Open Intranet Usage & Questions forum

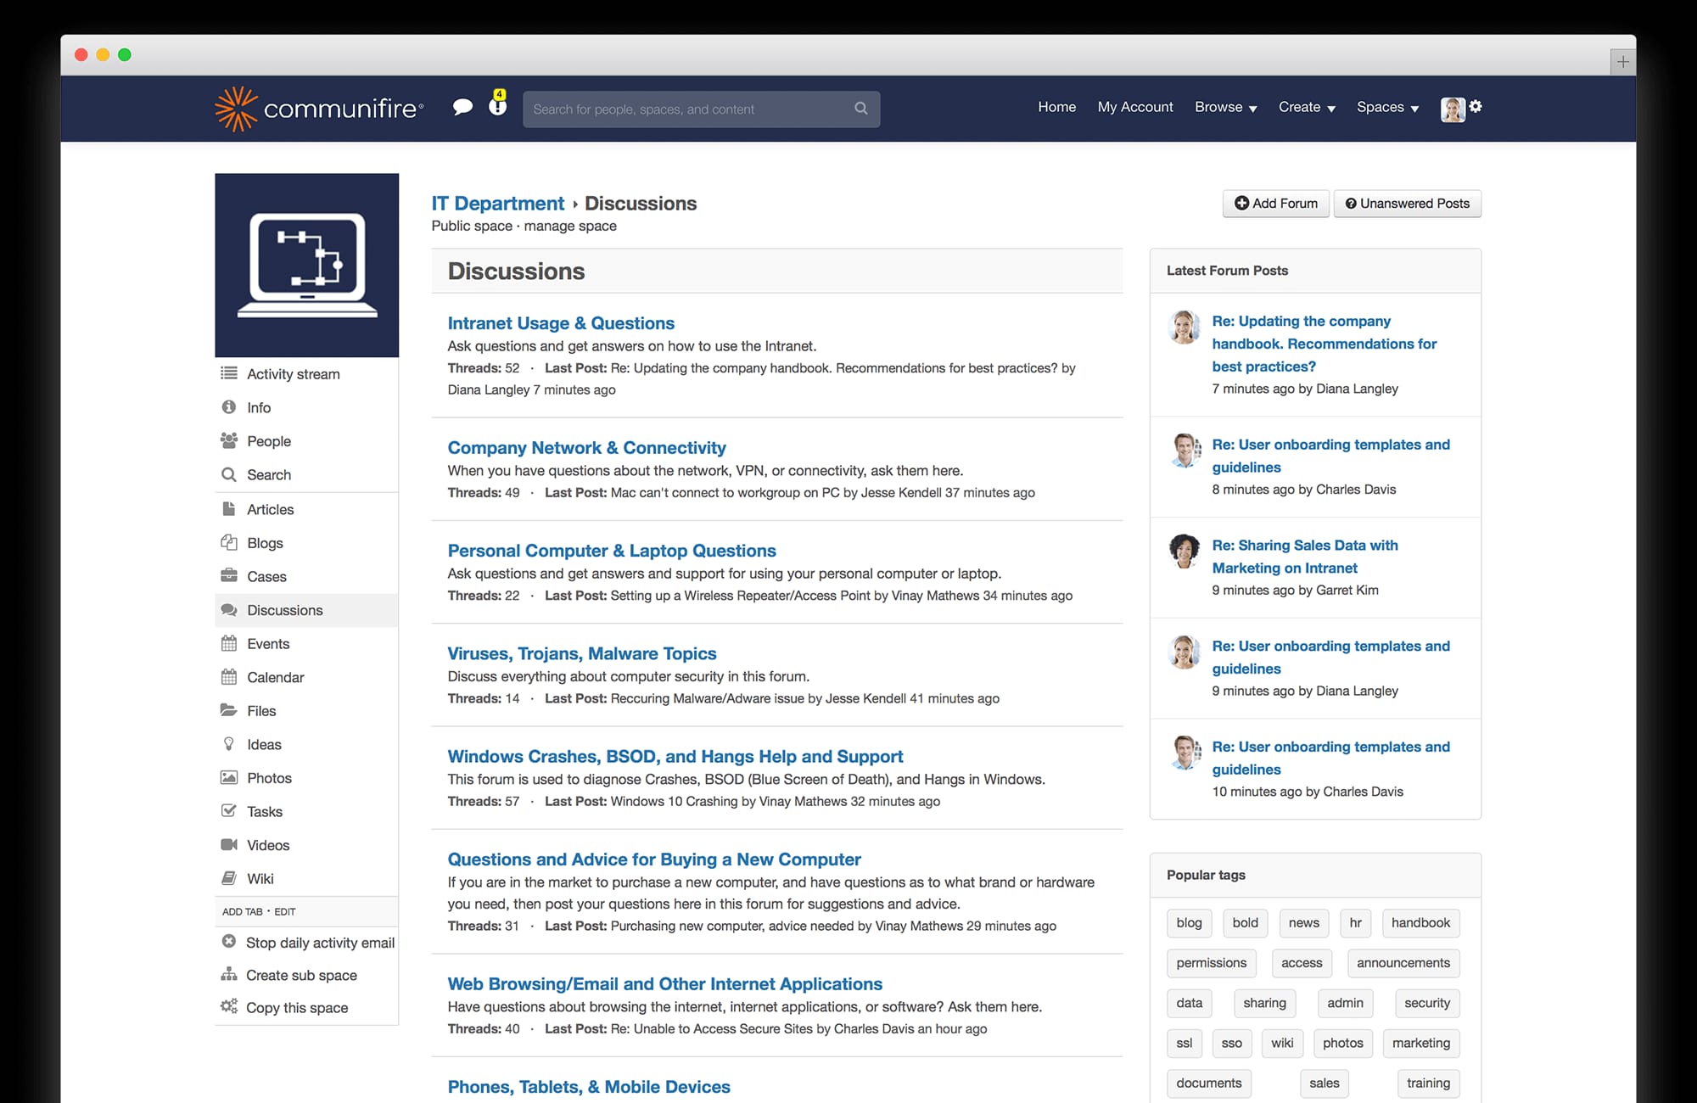tap(561, 323)
